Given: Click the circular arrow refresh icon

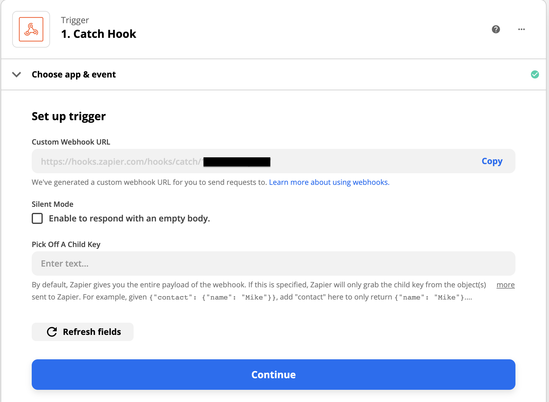Looking at the screenshot, I should tap(52, 332).
